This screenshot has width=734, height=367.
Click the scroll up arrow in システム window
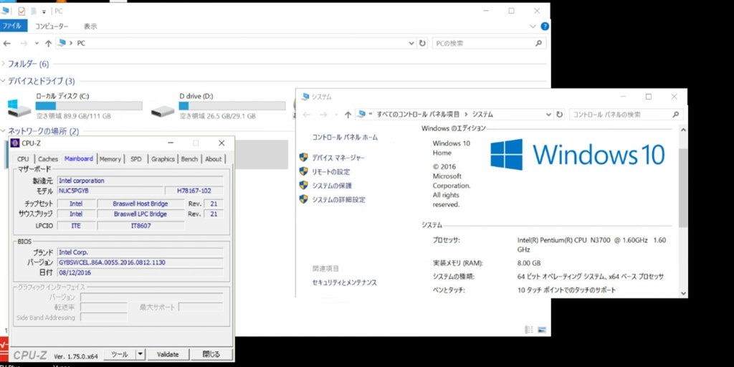(x=682, y=130)
